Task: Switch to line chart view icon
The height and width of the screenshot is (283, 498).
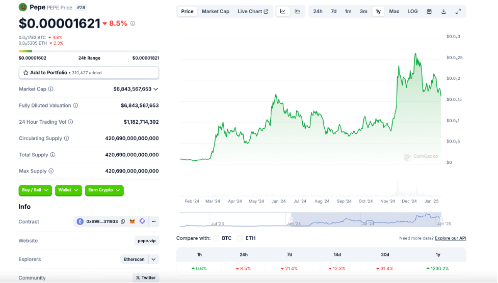Action: point(283,11)
